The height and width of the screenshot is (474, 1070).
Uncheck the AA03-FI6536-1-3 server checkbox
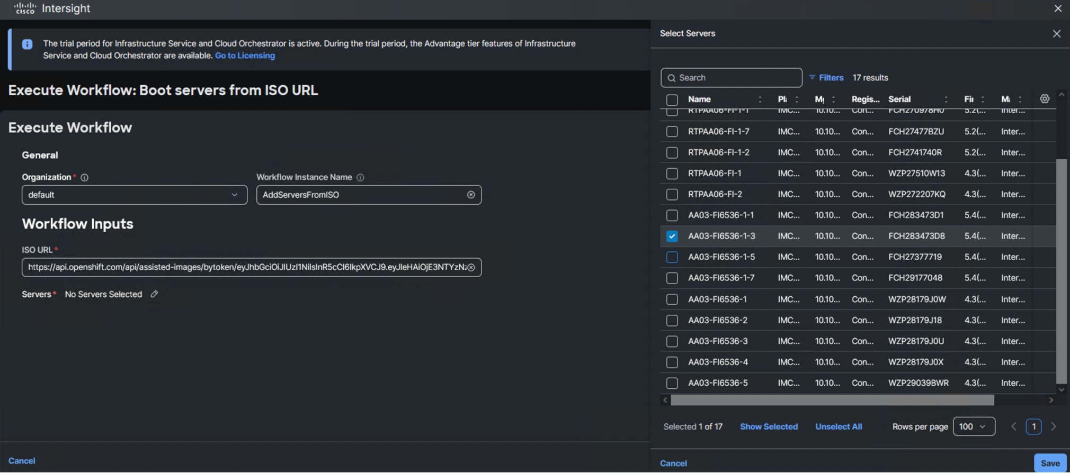click(x=672, y=236)
